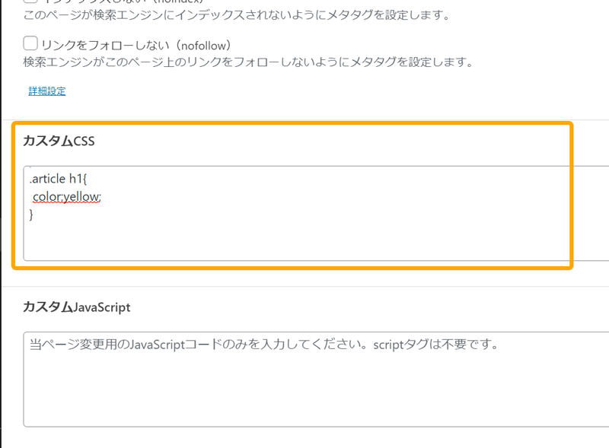Viewport: 609px width, 448px height.
Task: Focus the カスタムJavaScript text area
Action: (316, 380)
